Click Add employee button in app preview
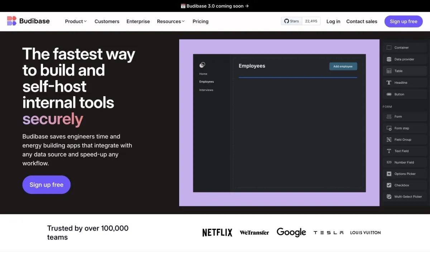 (x=343, y=67)
